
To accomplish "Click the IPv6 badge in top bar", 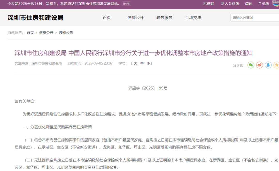I will pos(126,4).
